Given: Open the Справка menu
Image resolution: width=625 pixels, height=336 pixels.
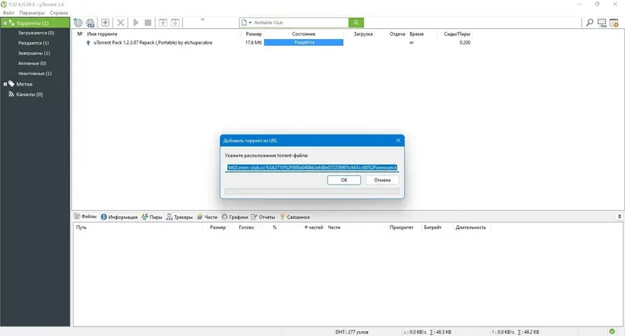Looking at the screenshot, I should coord(59,13).
